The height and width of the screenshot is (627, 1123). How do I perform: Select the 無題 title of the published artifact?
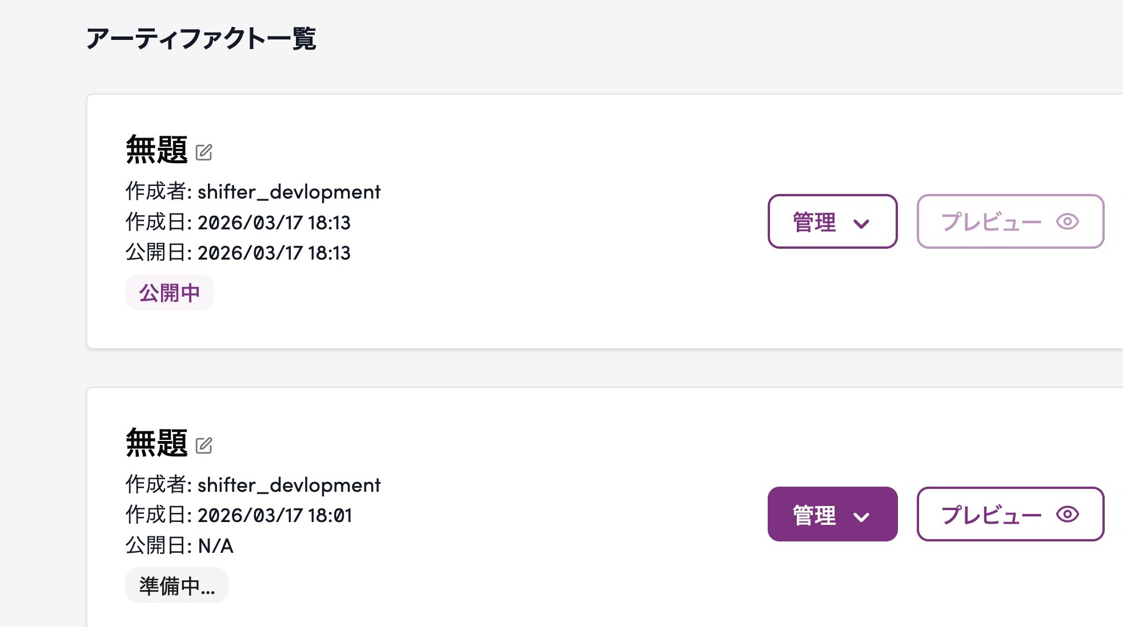pos(157,150)
